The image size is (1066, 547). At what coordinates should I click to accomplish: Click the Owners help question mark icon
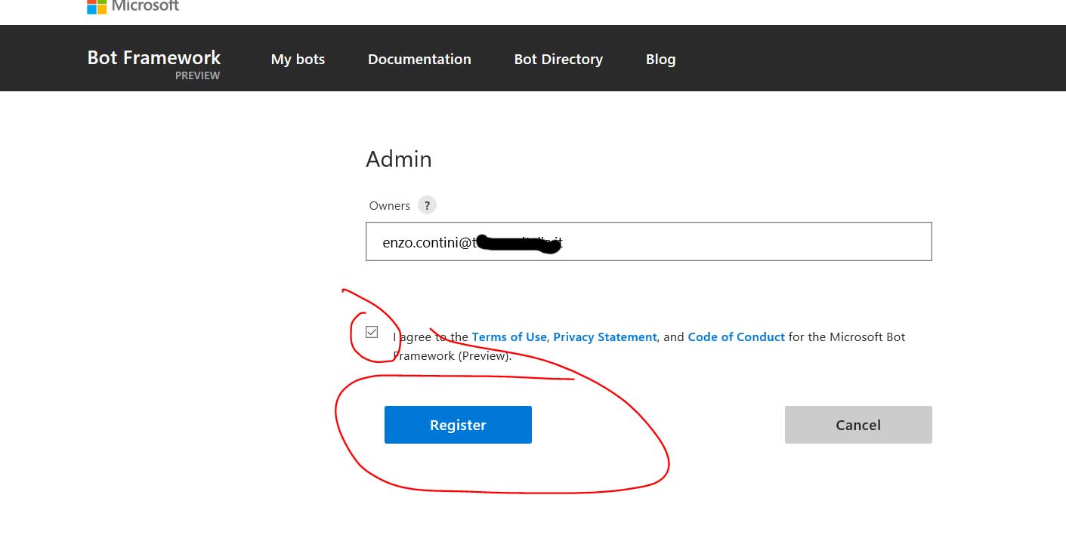click(428, 205)
